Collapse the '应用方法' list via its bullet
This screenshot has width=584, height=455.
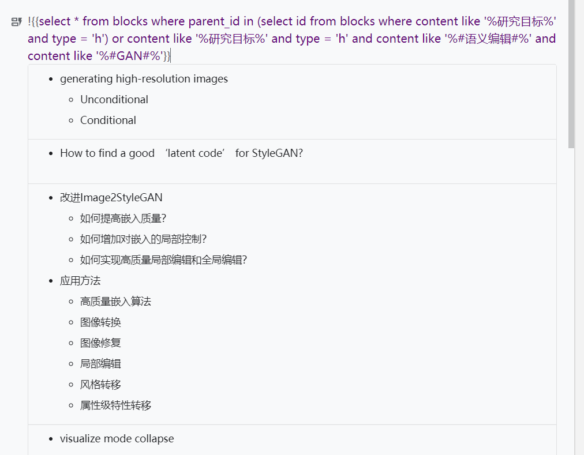point(51,281)
